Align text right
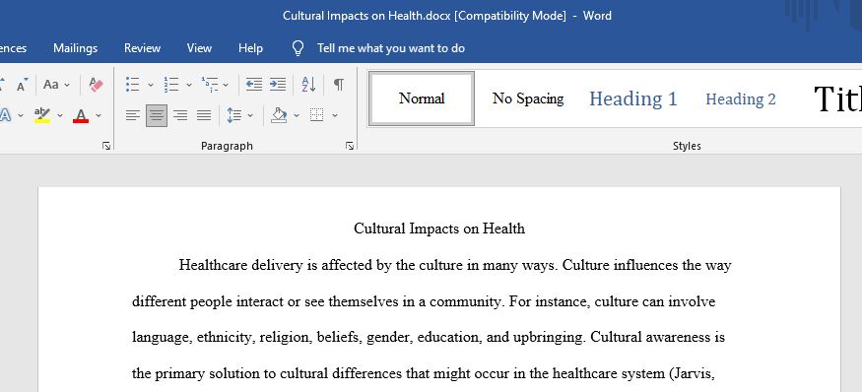 [180, 115]
